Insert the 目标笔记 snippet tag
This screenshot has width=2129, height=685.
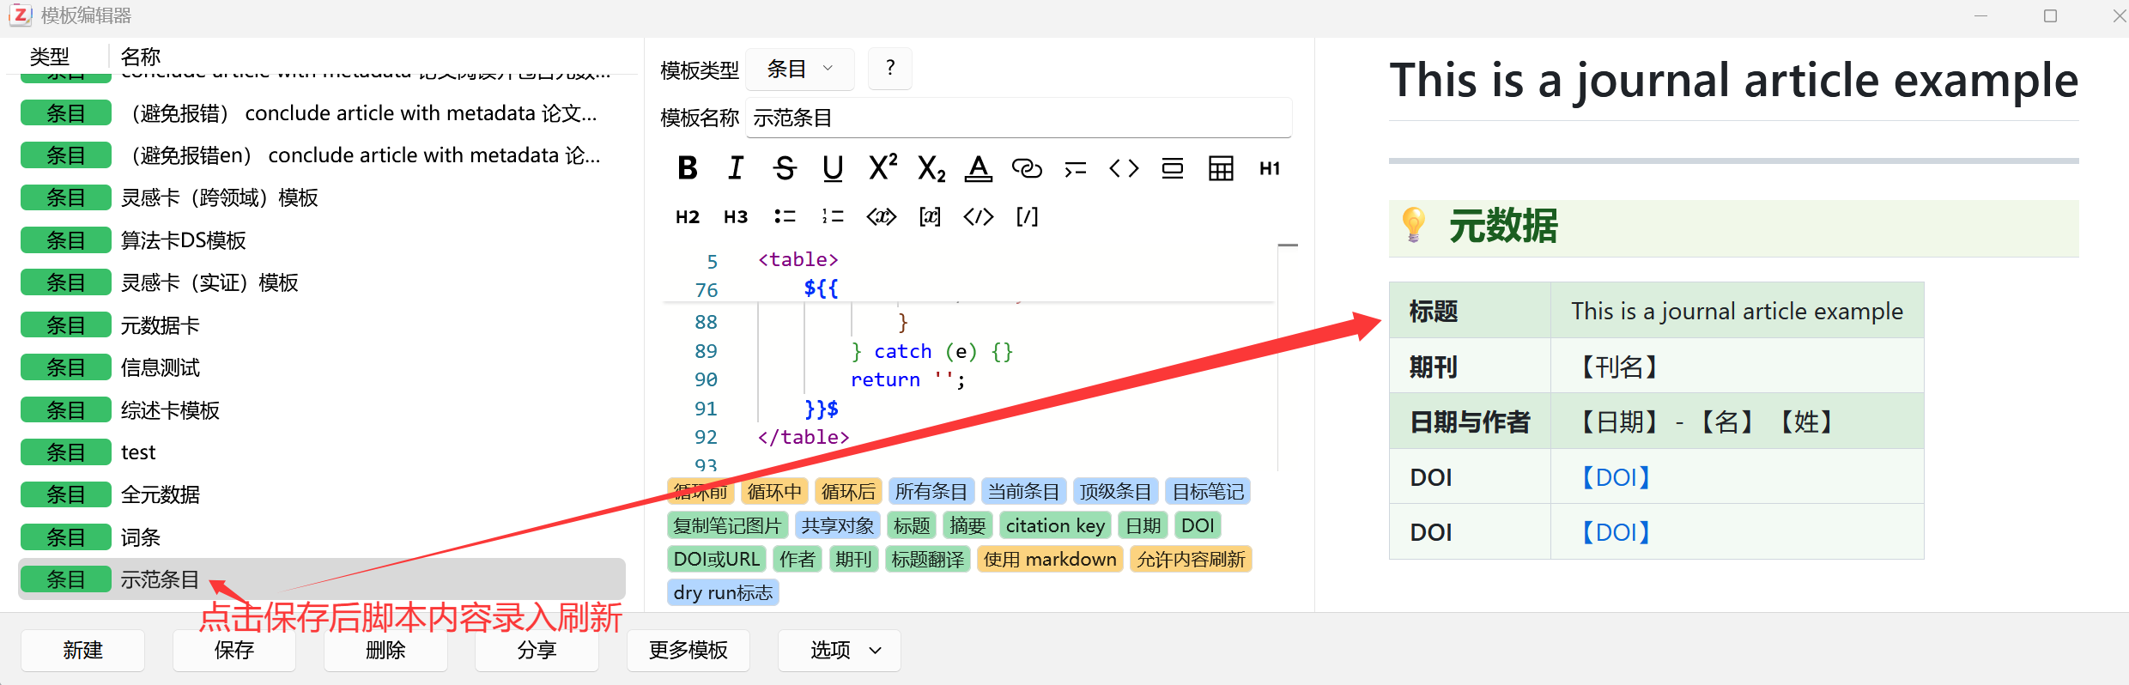(1208, 492)
